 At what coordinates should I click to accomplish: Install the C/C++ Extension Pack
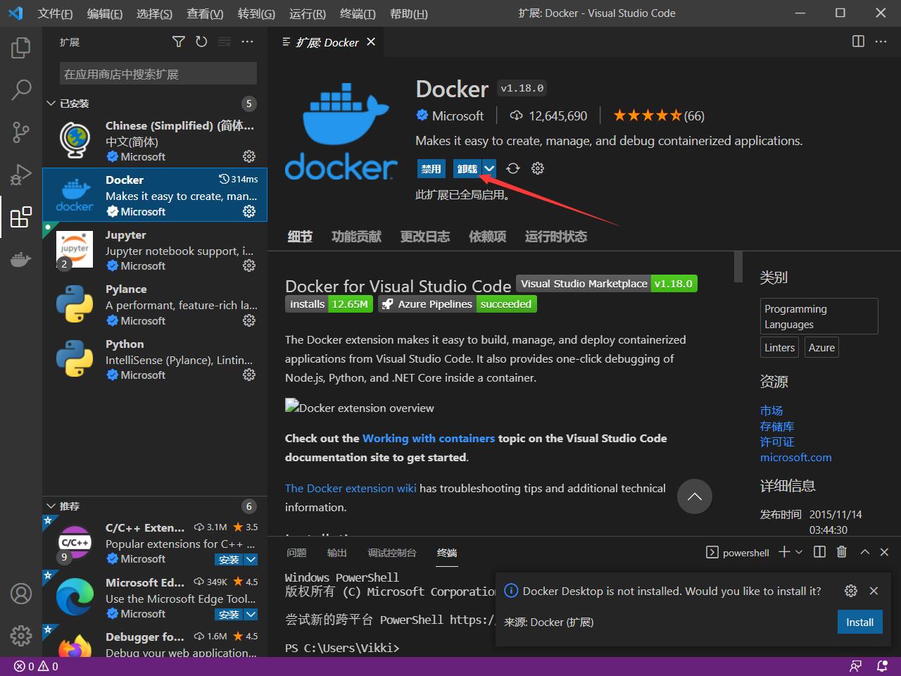click(x=229, y=559)
